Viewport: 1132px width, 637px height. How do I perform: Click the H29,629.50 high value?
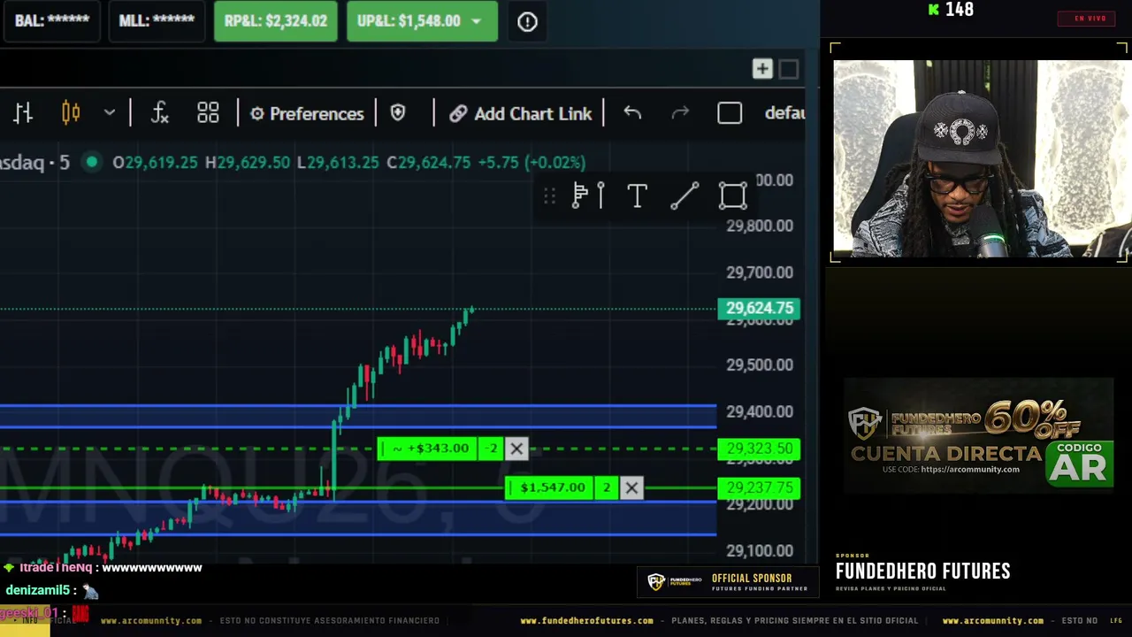click(247, 163)
